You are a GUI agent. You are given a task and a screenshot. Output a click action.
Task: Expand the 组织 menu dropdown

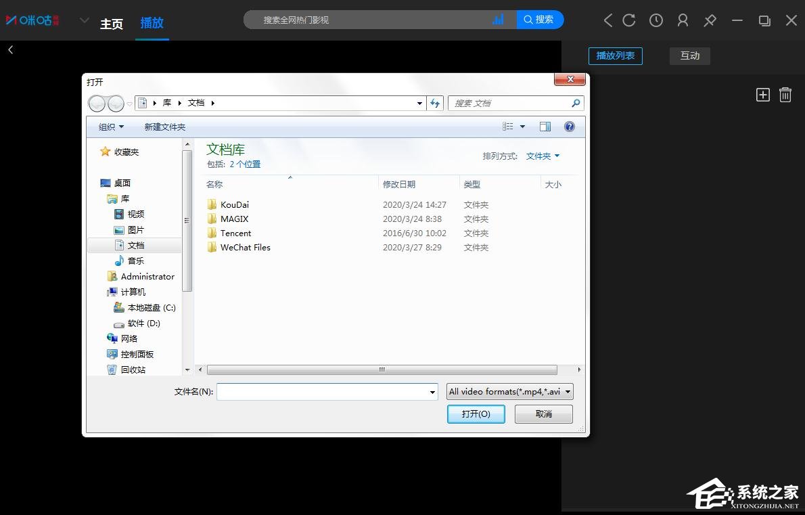click(111, 127)
